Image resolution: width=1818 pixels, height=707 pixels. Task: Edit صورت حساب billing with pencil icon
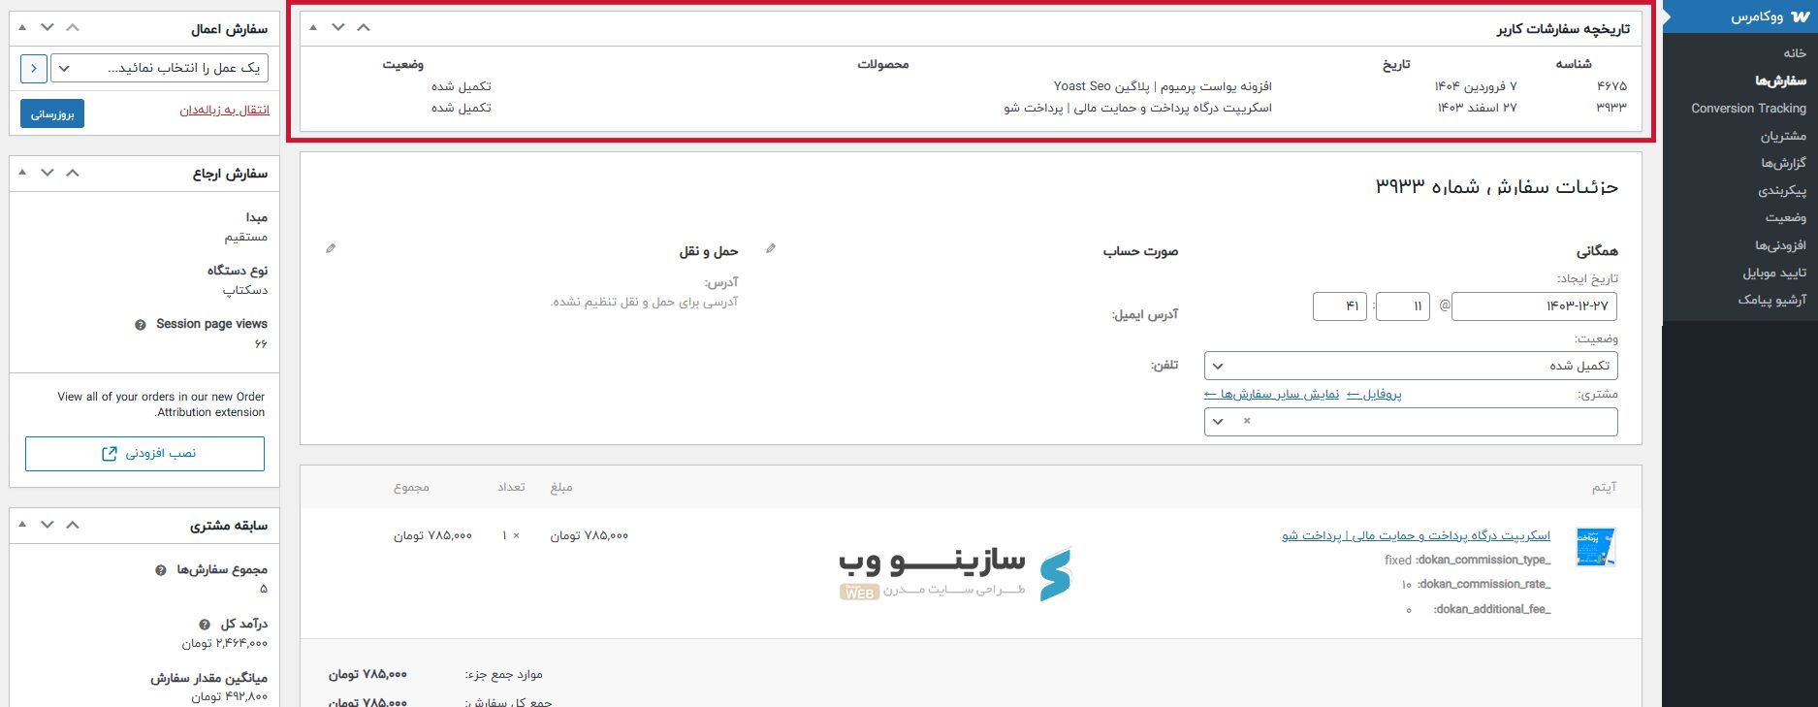(771, 249)
